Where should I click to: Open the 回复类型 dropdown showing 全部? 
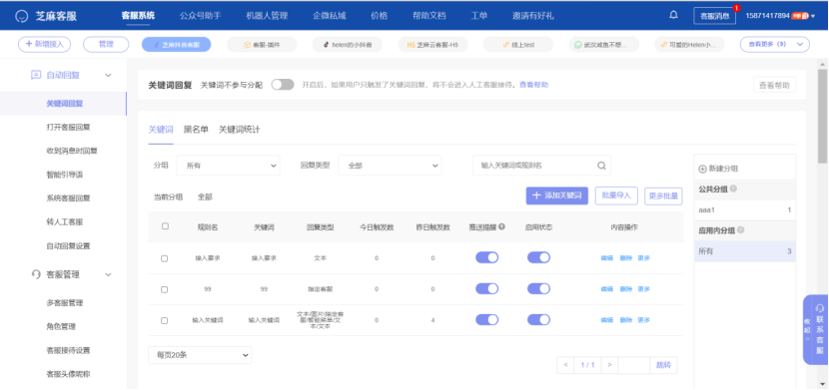[x=390, y=166]
